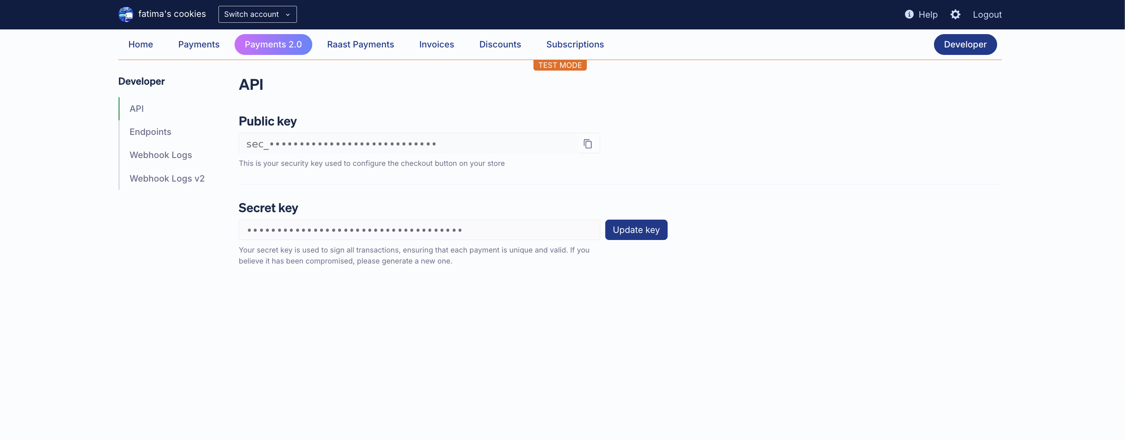This screenshot has height=440, width=1125.
Task: Click the Developer button in navigation
Action: click(x=965, y=45)
